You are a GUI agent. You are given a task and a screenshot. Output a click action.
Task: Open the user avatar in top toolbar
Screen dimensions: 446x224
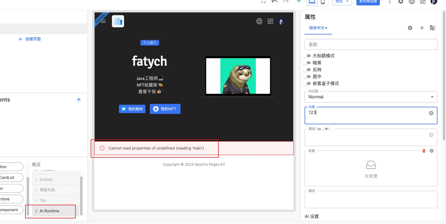[x=434, y=2]
